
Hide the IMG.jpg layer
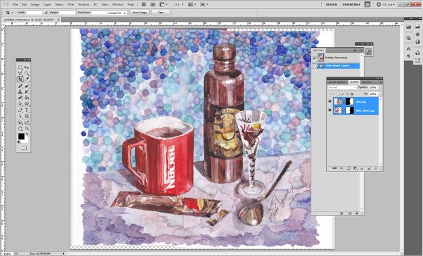[330, 102]
